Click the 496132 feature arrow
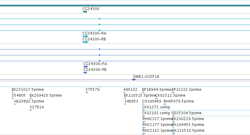The height and width of the screenshot is (135, 250). (x=125, y=93)
